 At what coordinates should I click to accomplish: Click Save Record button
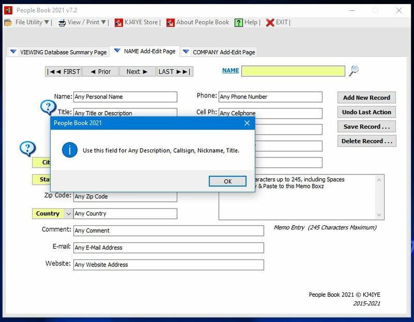(366, 127)
